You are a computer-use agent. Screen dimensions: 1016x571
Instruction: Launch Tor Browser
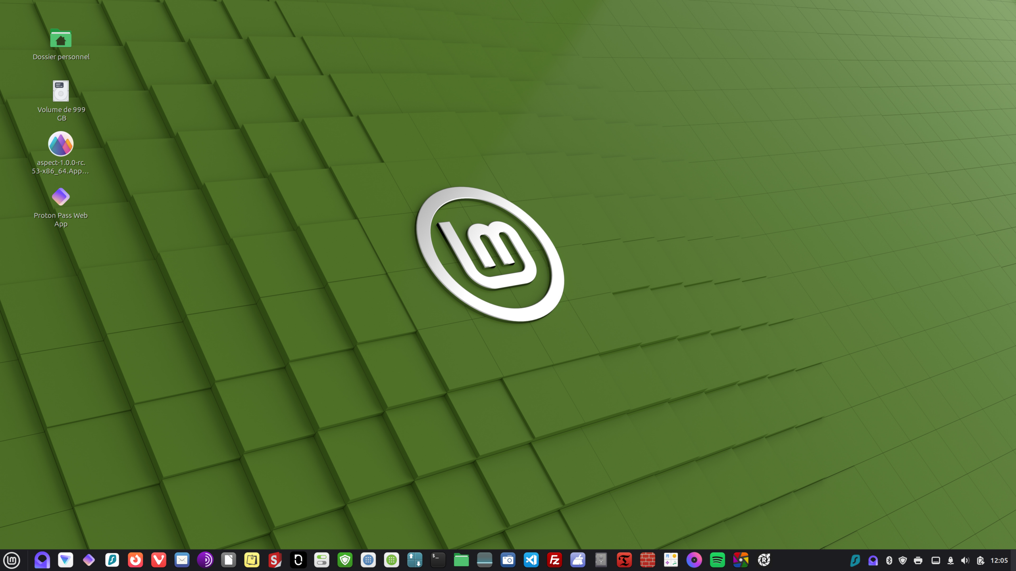point(205,560)
